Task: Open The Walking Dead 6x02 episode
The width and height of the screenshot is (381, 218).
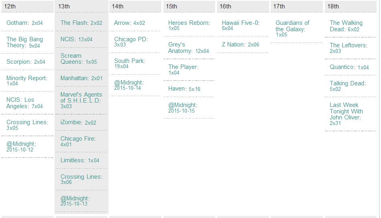Action: coord(346,26)
